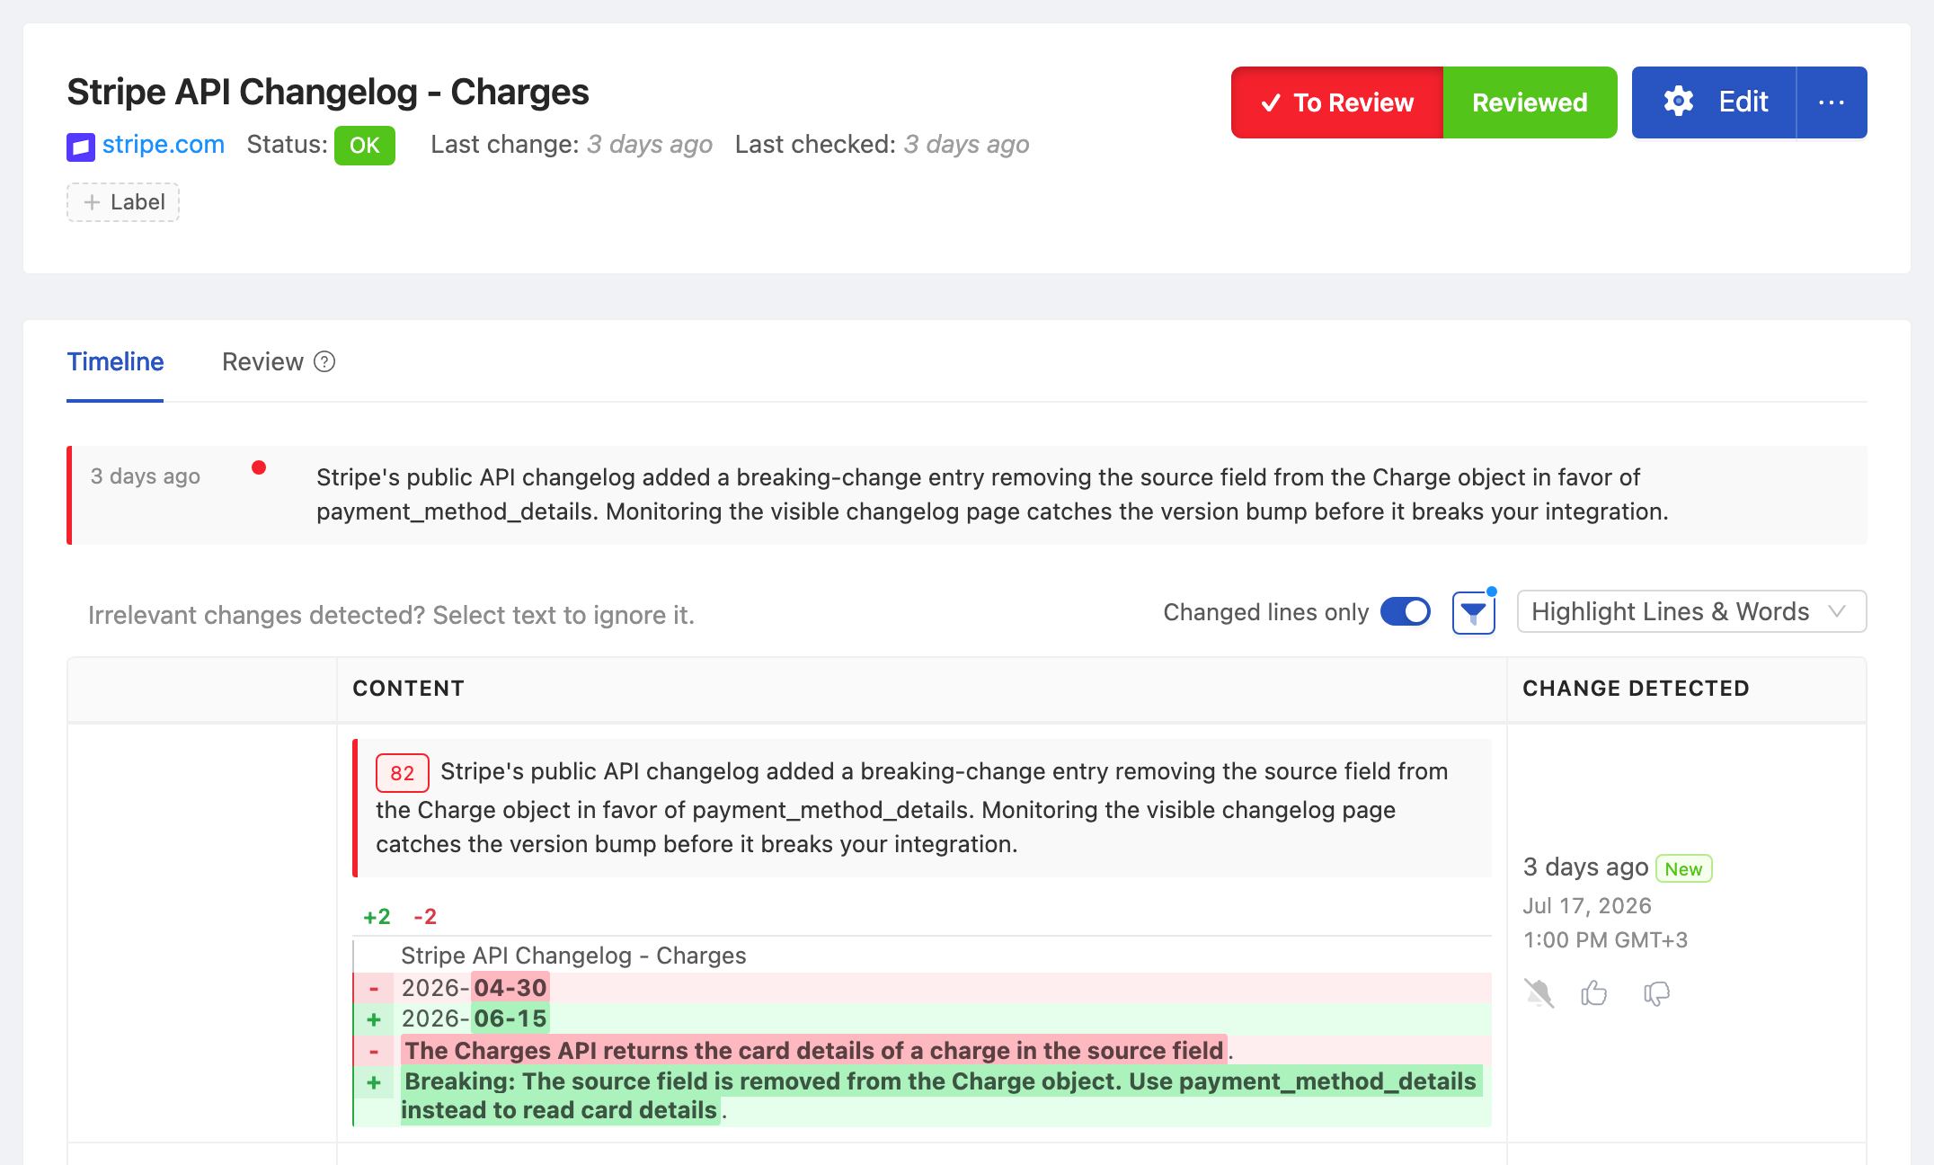The width and height of the screenshot is (1934, 1165).
Task: Open the stripe.com link
Action: 164,145
